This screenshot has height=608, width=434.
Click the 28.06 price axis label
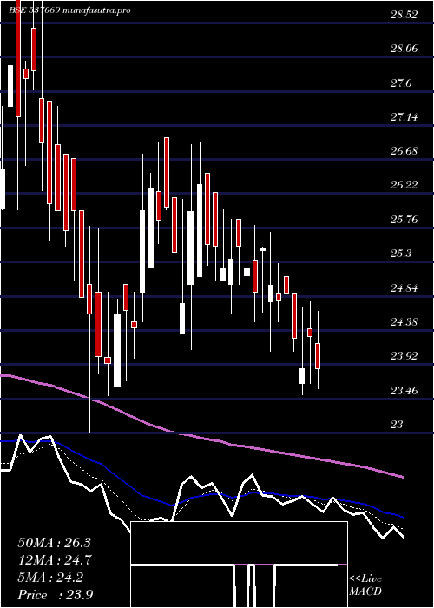[x=404, y=49]
